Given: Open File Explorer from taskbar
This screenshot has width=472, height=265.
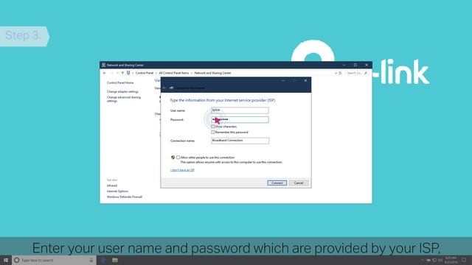Looking at the screenshot, I should 115,260.
